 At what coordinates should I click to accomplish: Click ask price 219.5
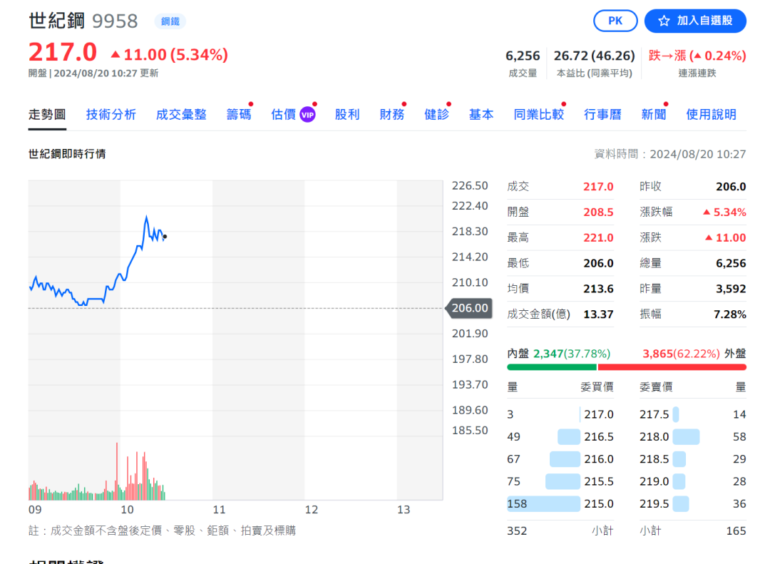(654, 504)
